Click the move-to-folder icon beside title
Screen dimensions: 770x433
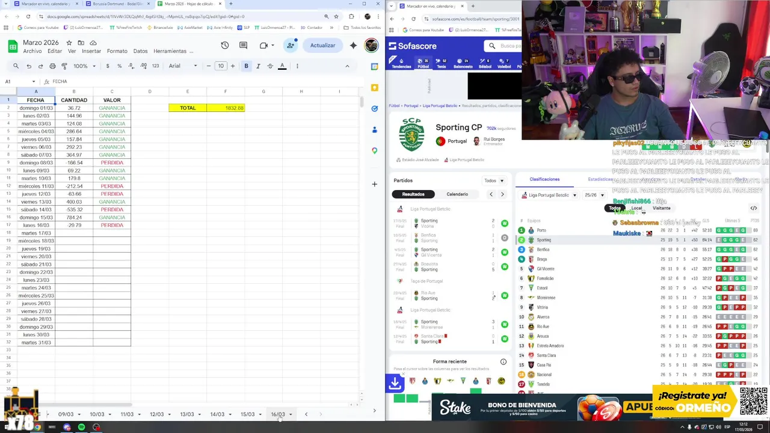[x=81, y=43]
